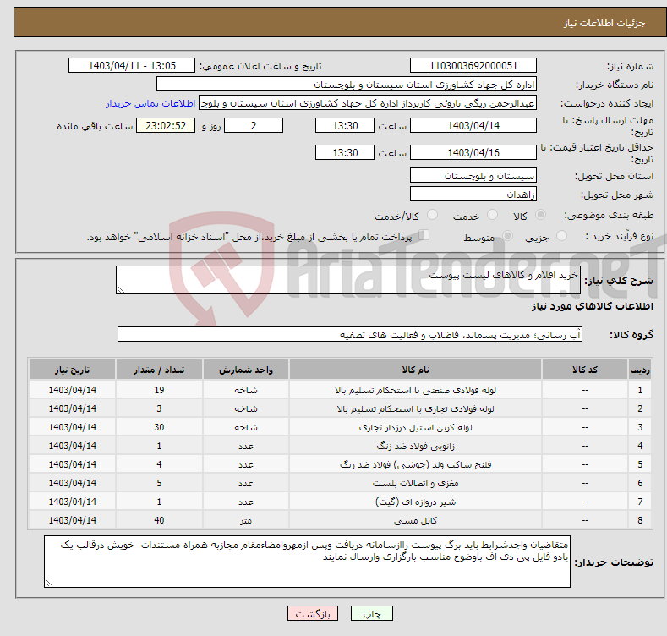Viewport: 667px width, 636px height.
Task: Click the بازگشت (back) button
Action: 313,613
